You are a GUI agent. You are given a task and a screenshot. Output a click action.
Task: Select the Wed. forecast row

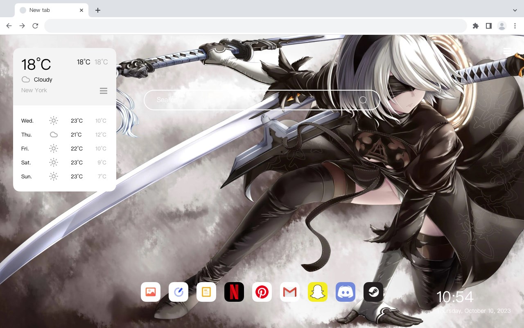64,121
